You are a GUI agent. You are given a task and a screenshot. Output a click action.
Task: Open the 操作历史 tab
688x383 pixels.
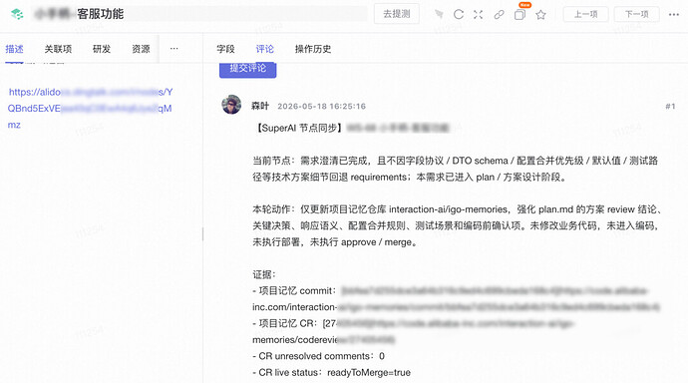coord(313,49)
